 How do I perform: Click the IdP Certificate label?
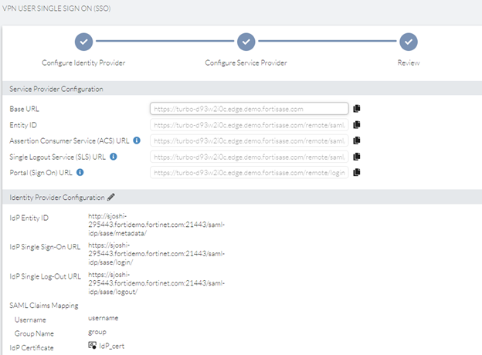click(32, 347)
